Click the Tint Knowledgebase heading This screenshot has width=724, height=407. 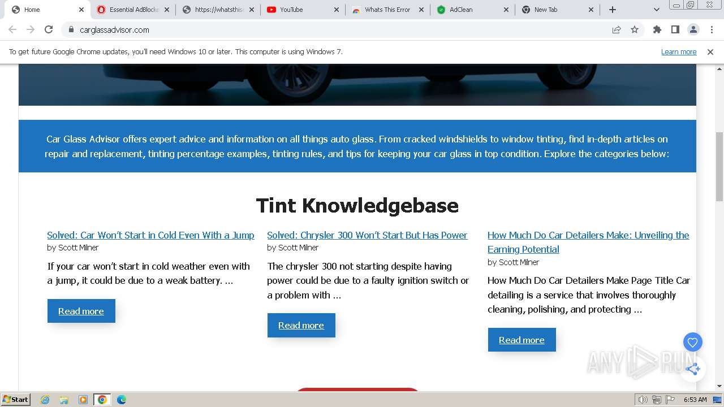[x=357, y=205]
